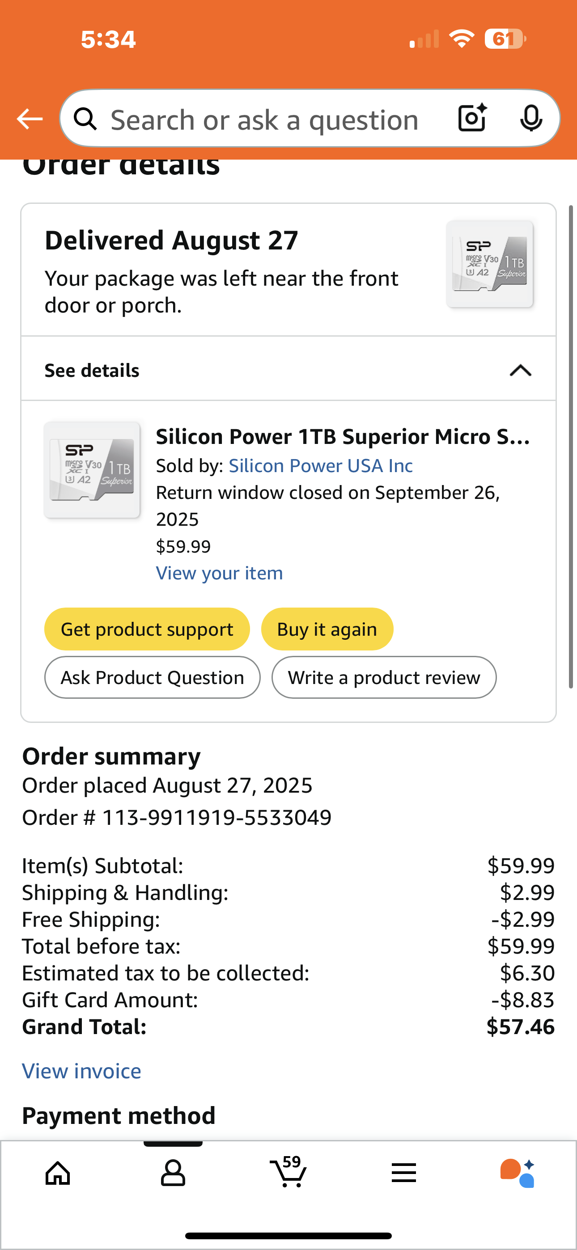
Task: Tap Ask Product Question button
Action: [x=152, y=677]
